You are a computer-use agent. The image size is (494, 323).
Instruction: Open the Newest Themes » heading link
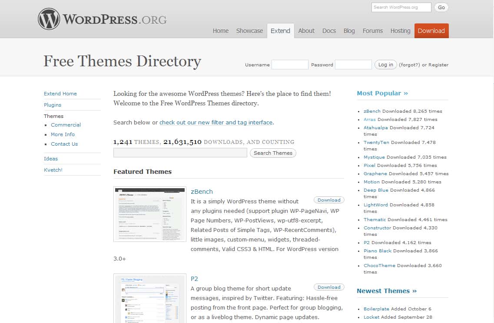387,291
